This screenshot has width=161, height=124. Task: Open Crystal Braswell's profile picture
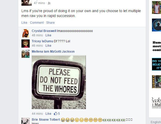pos(26,33)
